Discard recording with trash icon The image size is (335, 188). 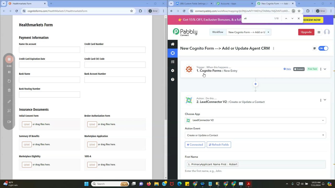[9, 90]
